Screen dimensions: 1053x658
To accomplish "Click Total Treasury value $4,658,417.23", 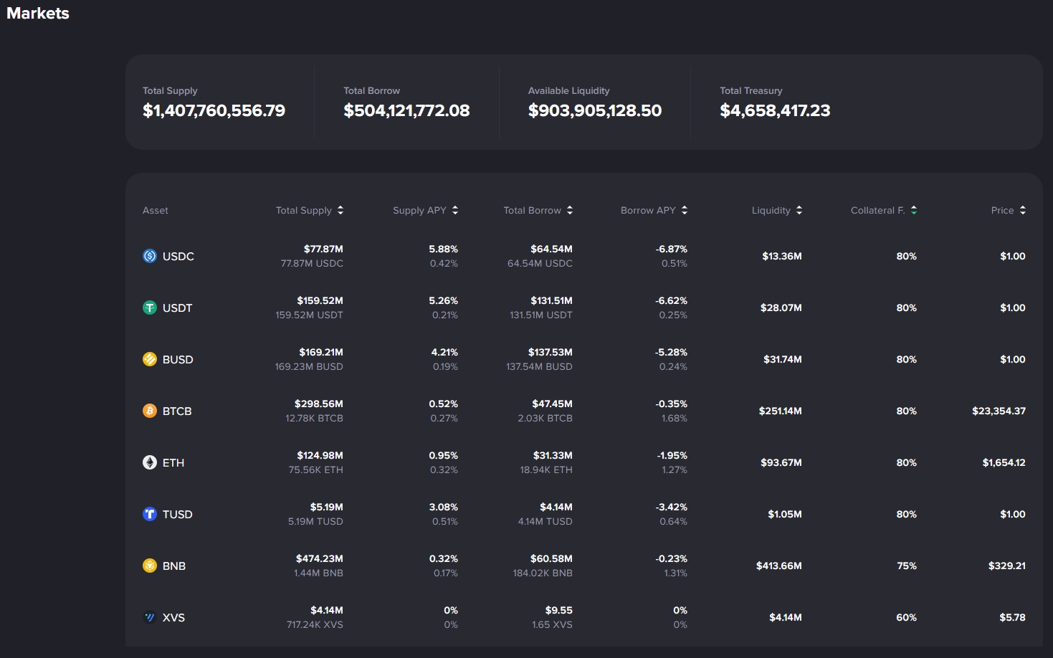I will click(x=775, y=110).
